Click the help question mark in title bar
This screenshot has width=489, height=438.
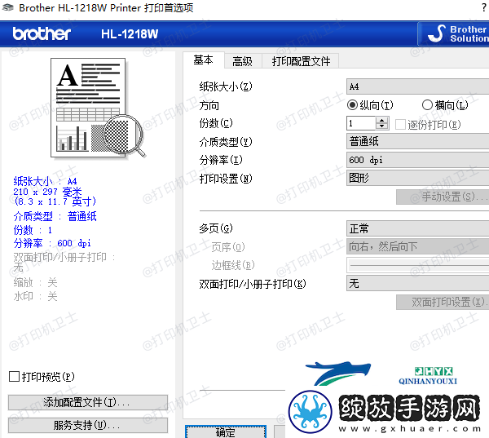(x=484, y=7)
